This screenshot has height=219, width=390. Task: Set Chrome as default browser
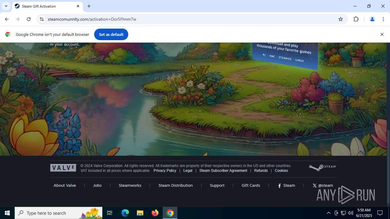point(111,34)
